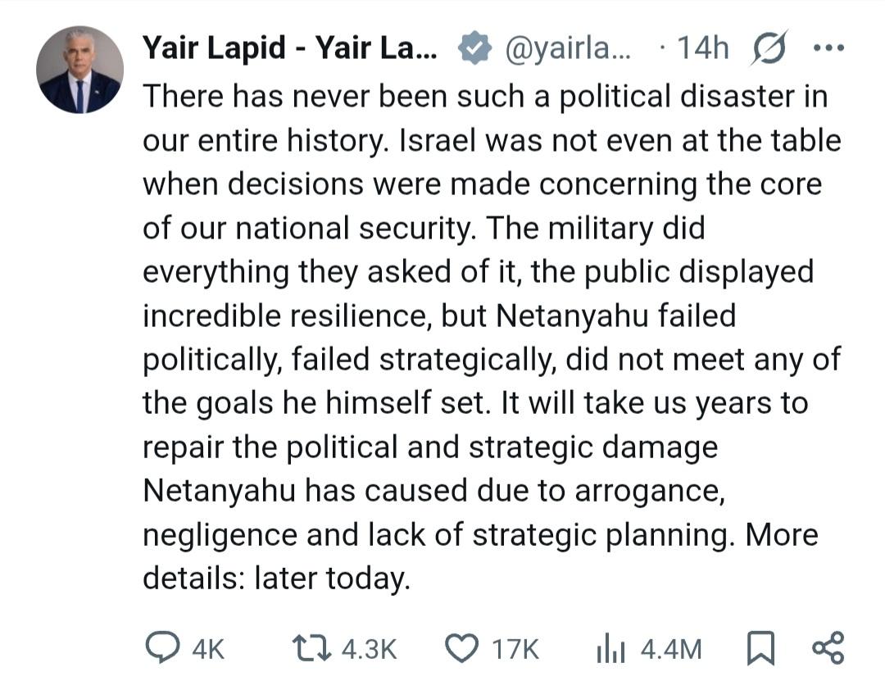Viewport: 885px width, 690px height.
Task: Click the 4K replies count
Action: tap(207, 650)
